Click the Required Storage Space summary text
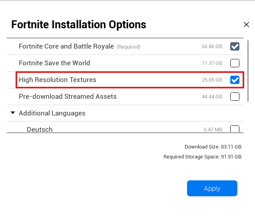The width and height of the screenshot is (255, 217). point(202,157)
